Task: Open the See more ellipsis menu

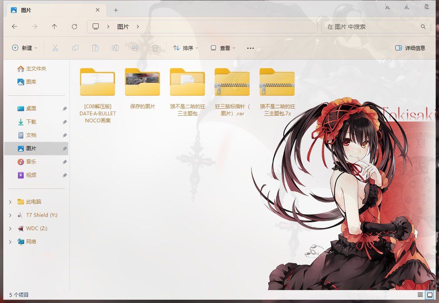Action: [251, 48]
